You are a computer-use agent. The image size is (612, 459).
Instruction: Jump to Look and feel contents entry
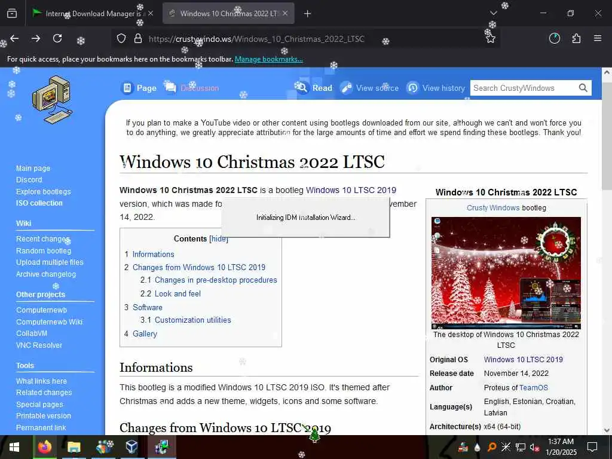pos(178,293)
